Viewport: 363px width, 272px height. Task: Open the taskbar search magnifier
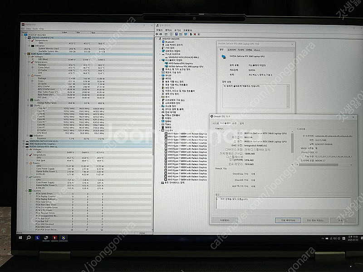pos(29,238)
